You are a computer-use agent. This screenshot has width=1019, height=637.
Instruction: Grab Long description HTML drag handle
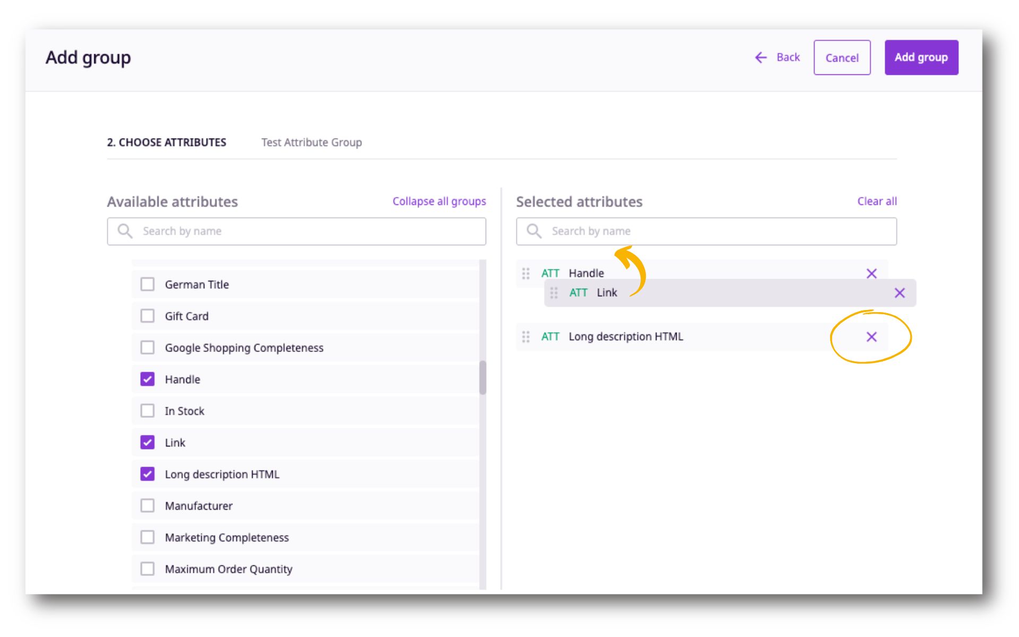tap(525, 337)
